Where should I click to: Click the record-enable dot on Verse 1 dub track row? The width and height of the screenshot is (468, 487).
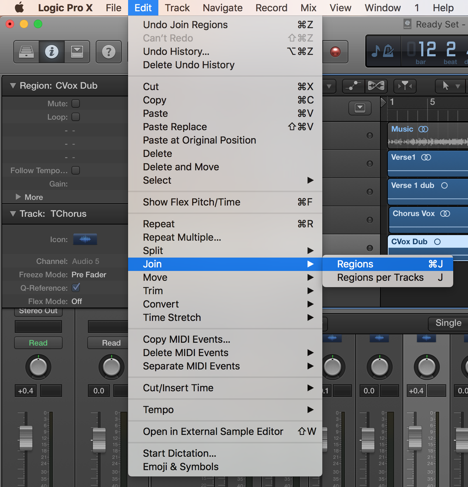pos(370,192)
